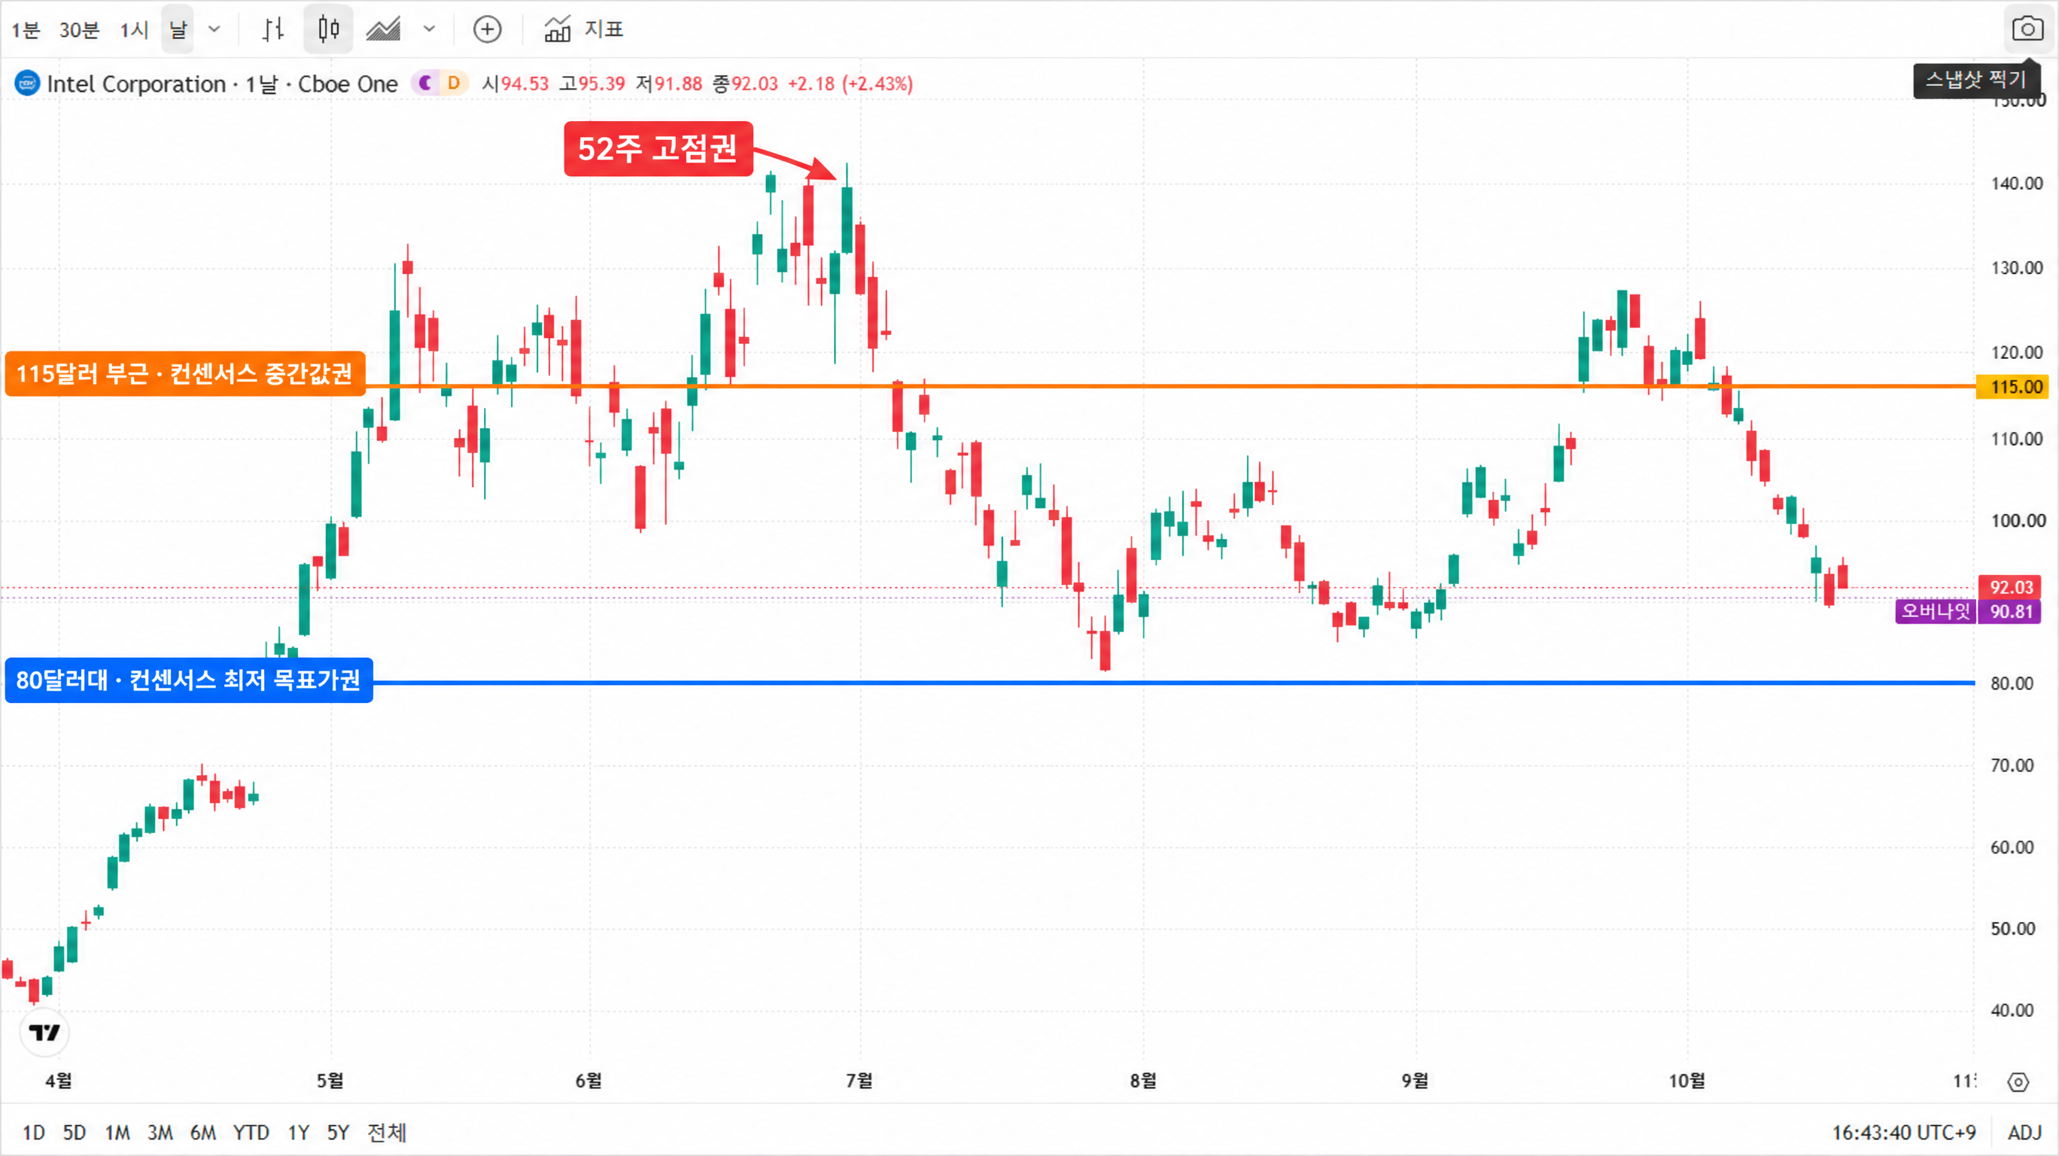Switch to 30분 interval
The height and width of the screenshot is (1156, 2059).
[x=79, y=30]
